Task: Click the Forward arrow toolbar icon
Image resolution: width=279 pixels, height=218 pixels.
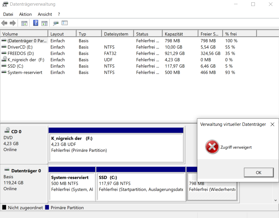Action: tap(13, 23)
